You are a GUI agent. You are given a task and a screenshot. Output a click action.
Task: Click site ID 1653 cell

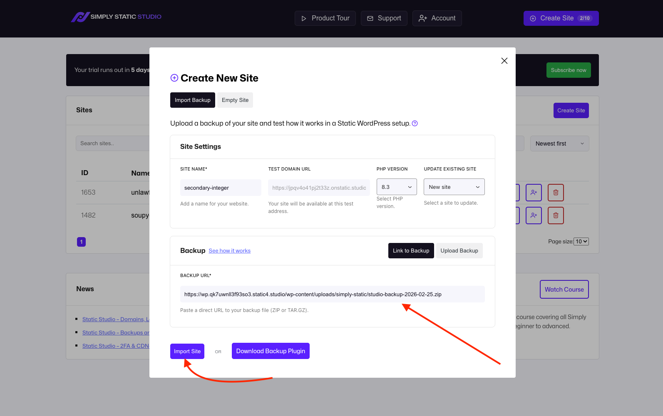[x=88, y=193]
